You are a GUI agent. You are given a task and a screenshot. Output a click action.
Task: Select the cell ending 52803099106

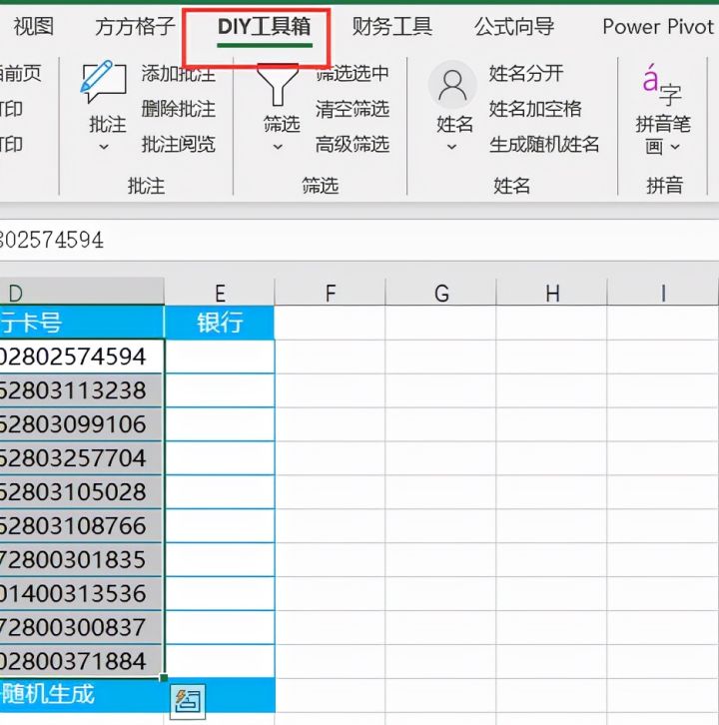[x=82, y=424]
